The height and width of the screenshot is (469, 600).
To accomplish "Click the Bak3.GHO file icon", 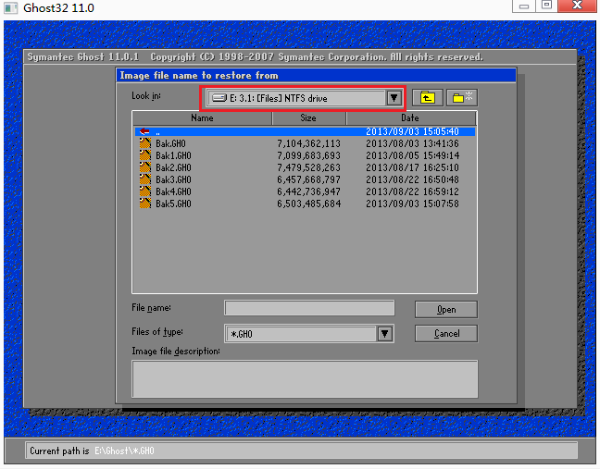I will click(x=145, y=179).
